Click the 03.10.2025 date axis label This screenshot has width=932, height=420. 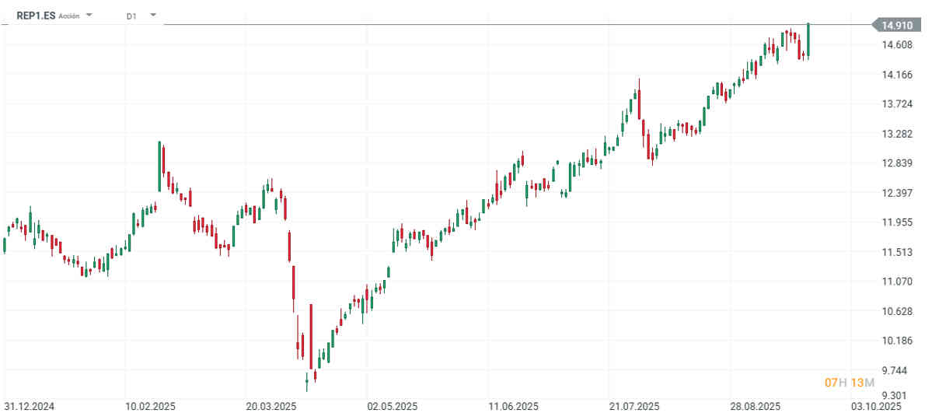click(875, 407)
